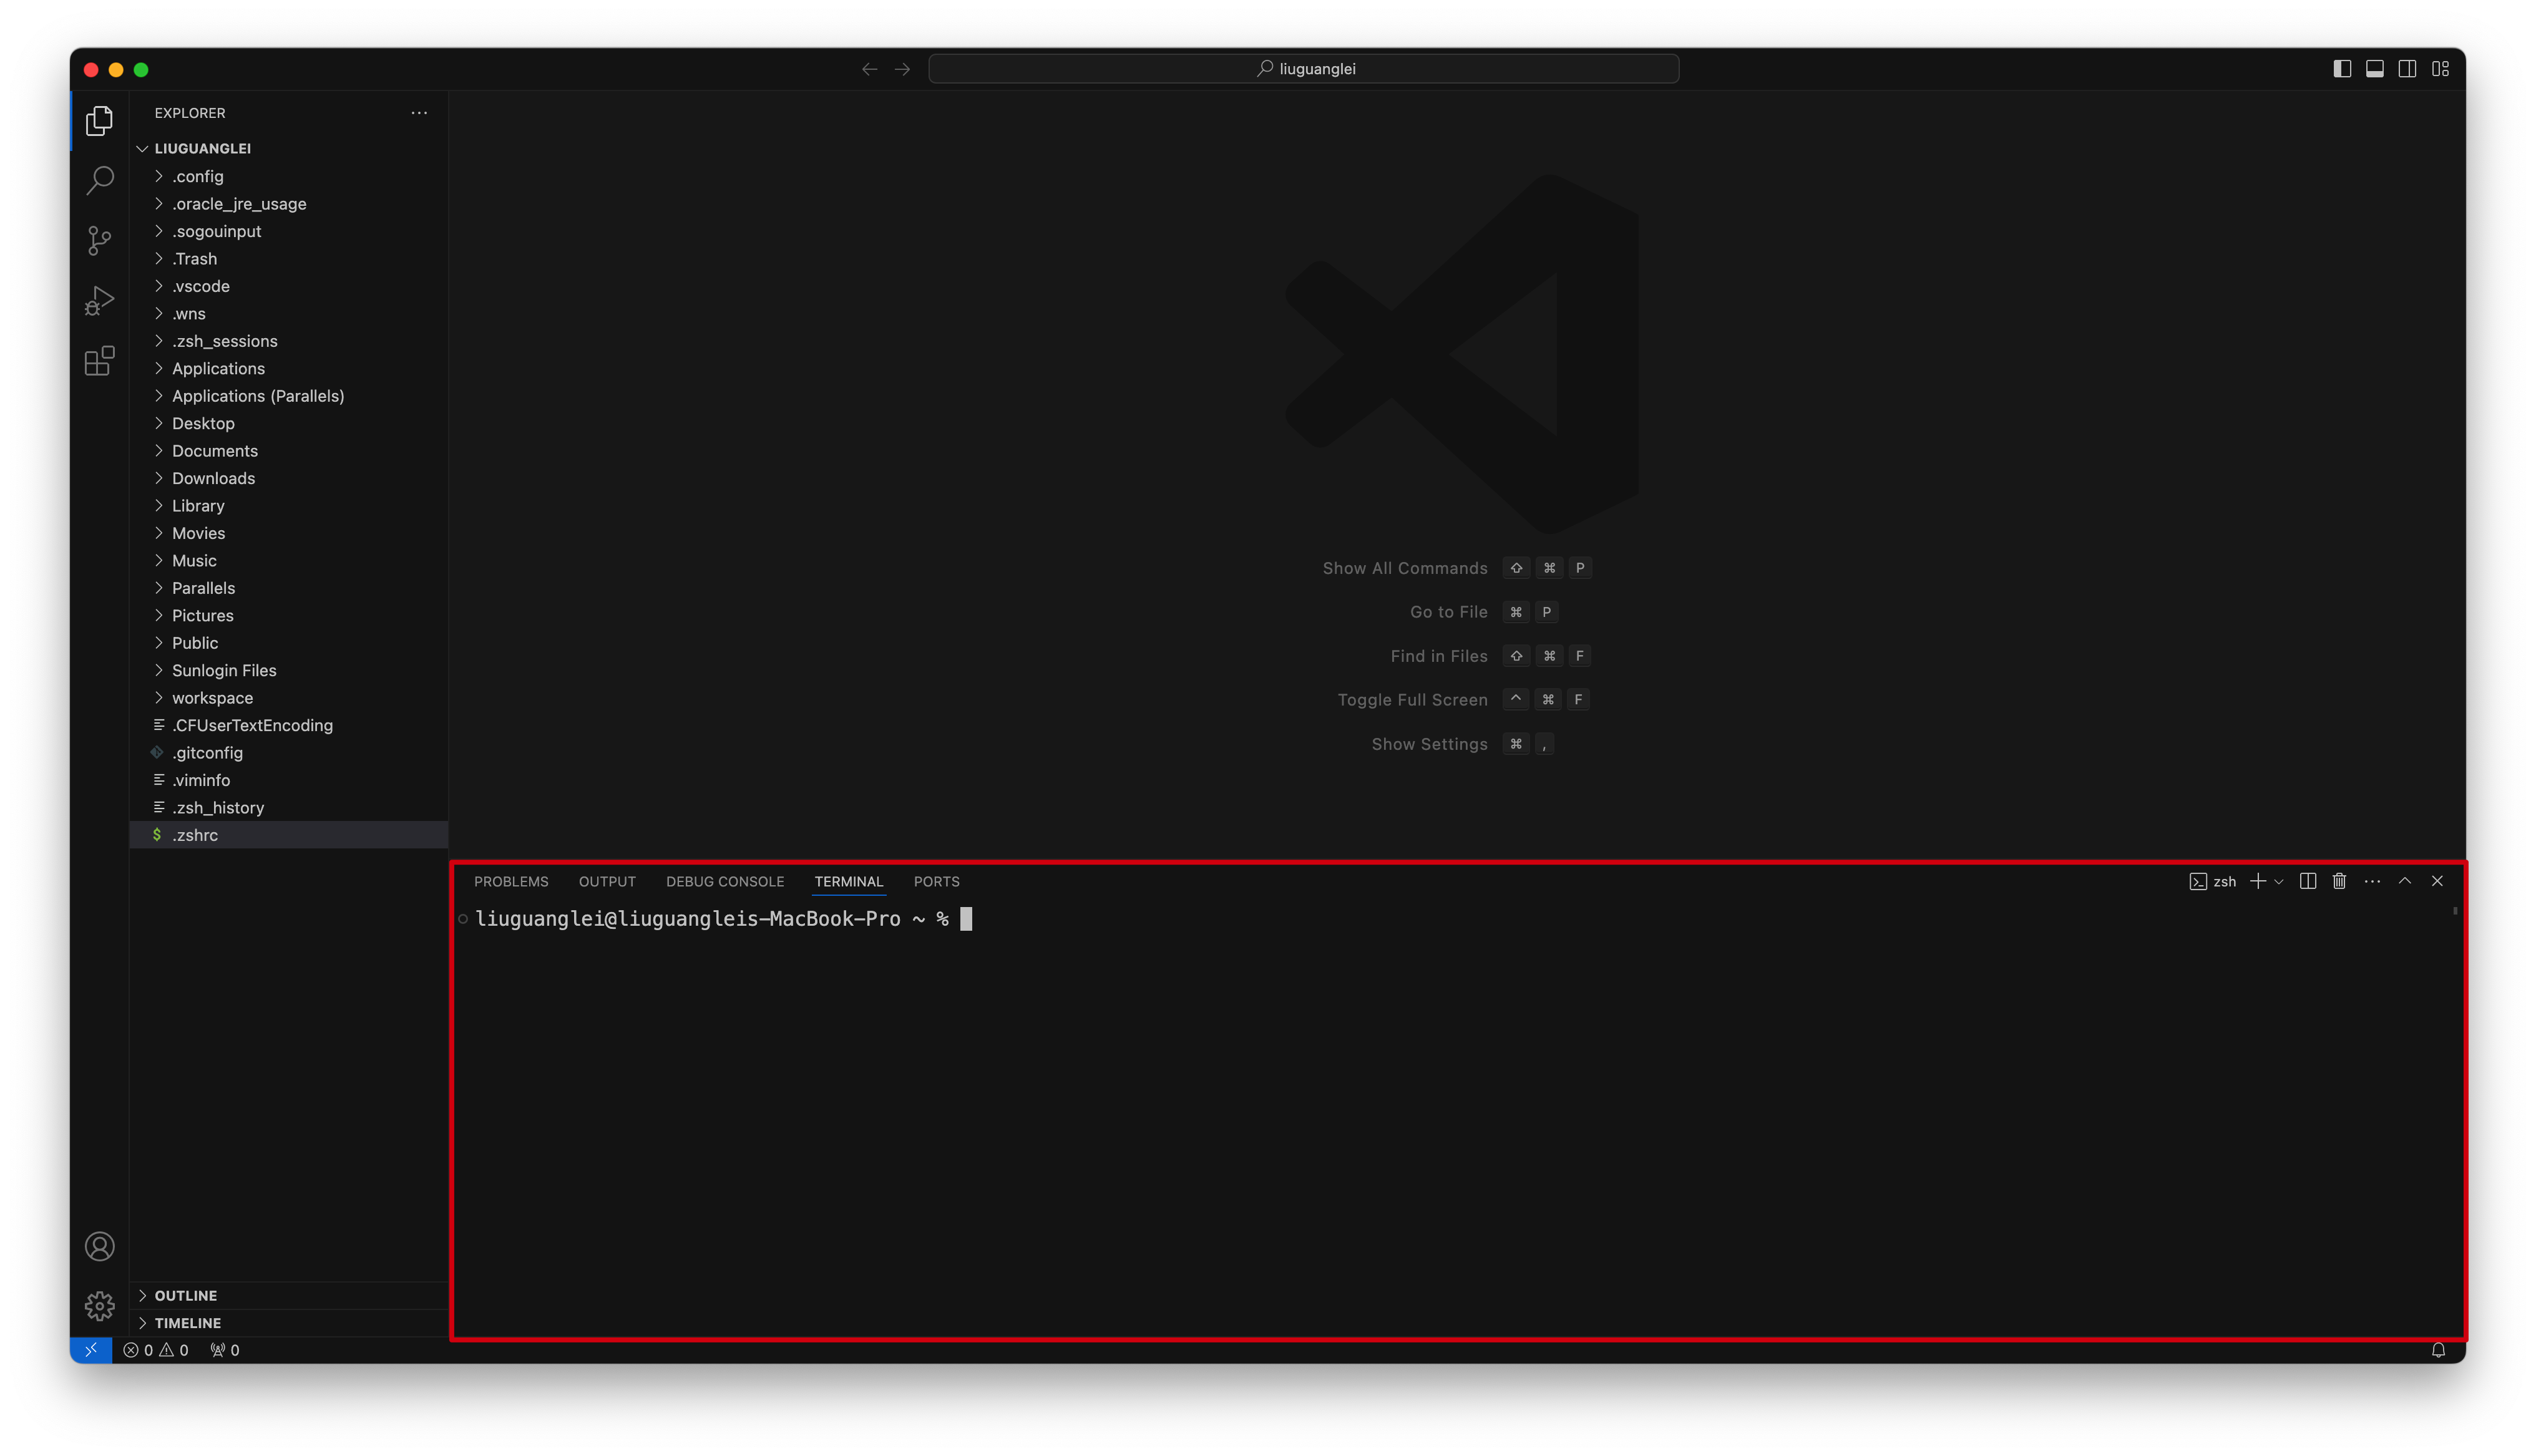Toggle the primary side bar visibility
This screenshot has height=1456, width=2536.
[2342, 69]
